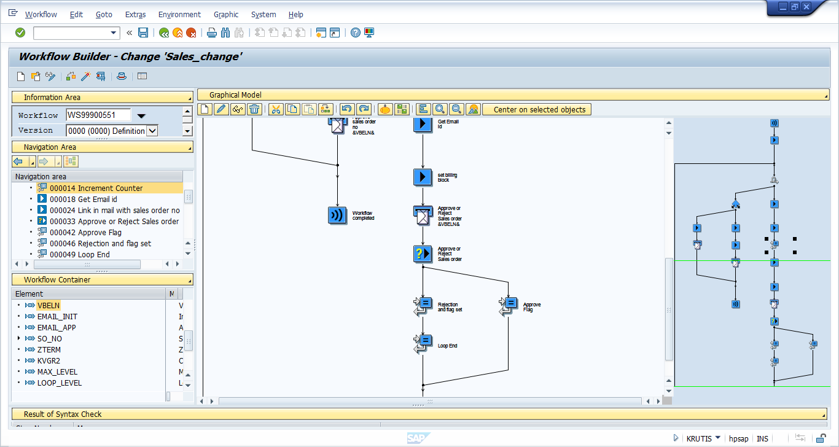Copy the selected workflow step
Viewport: 839px width, 447px height.
(294, 109)
